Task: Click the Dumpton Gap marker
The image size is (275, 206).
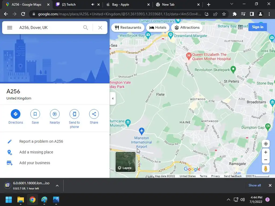Action: [x=268, y=127]
